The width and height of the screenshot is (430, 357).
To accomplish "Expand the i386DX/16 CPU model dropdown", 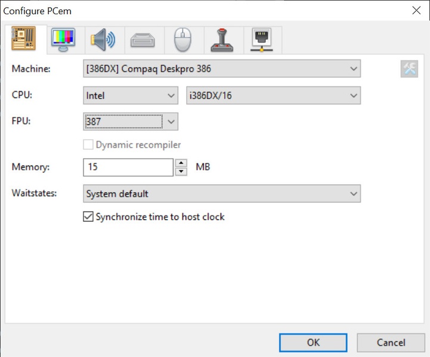I will point(273,95).
